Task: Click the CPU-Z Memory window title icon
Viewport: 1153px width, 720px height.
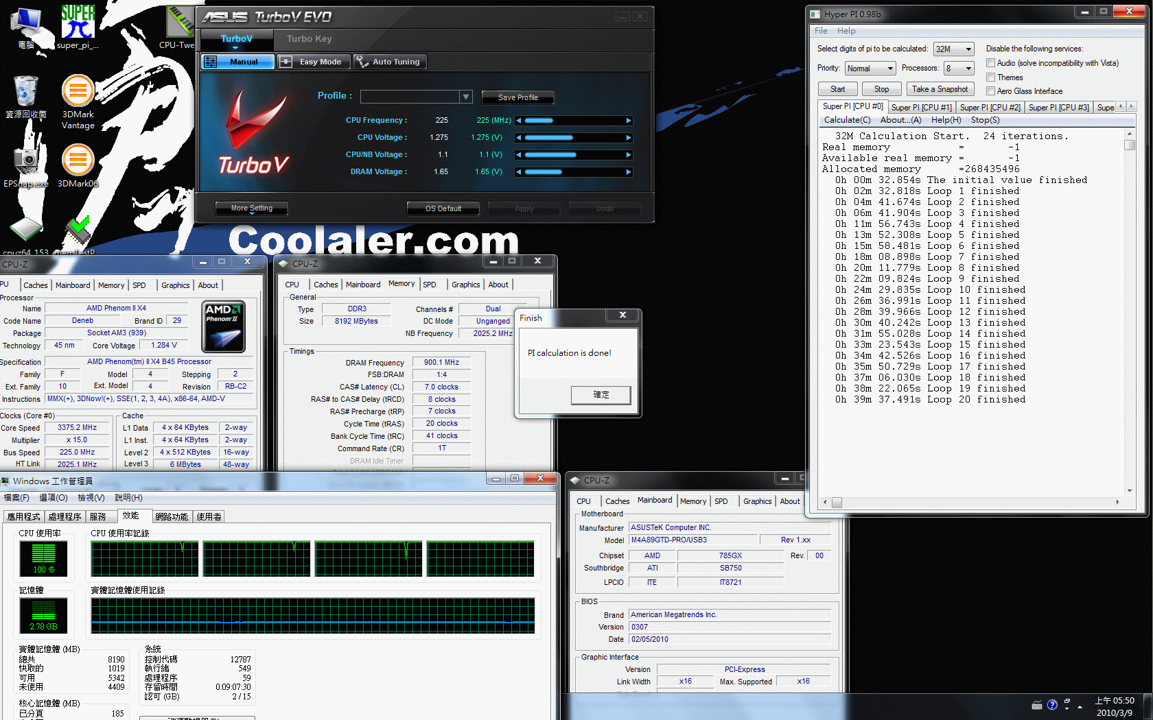Action: [283, 263]
